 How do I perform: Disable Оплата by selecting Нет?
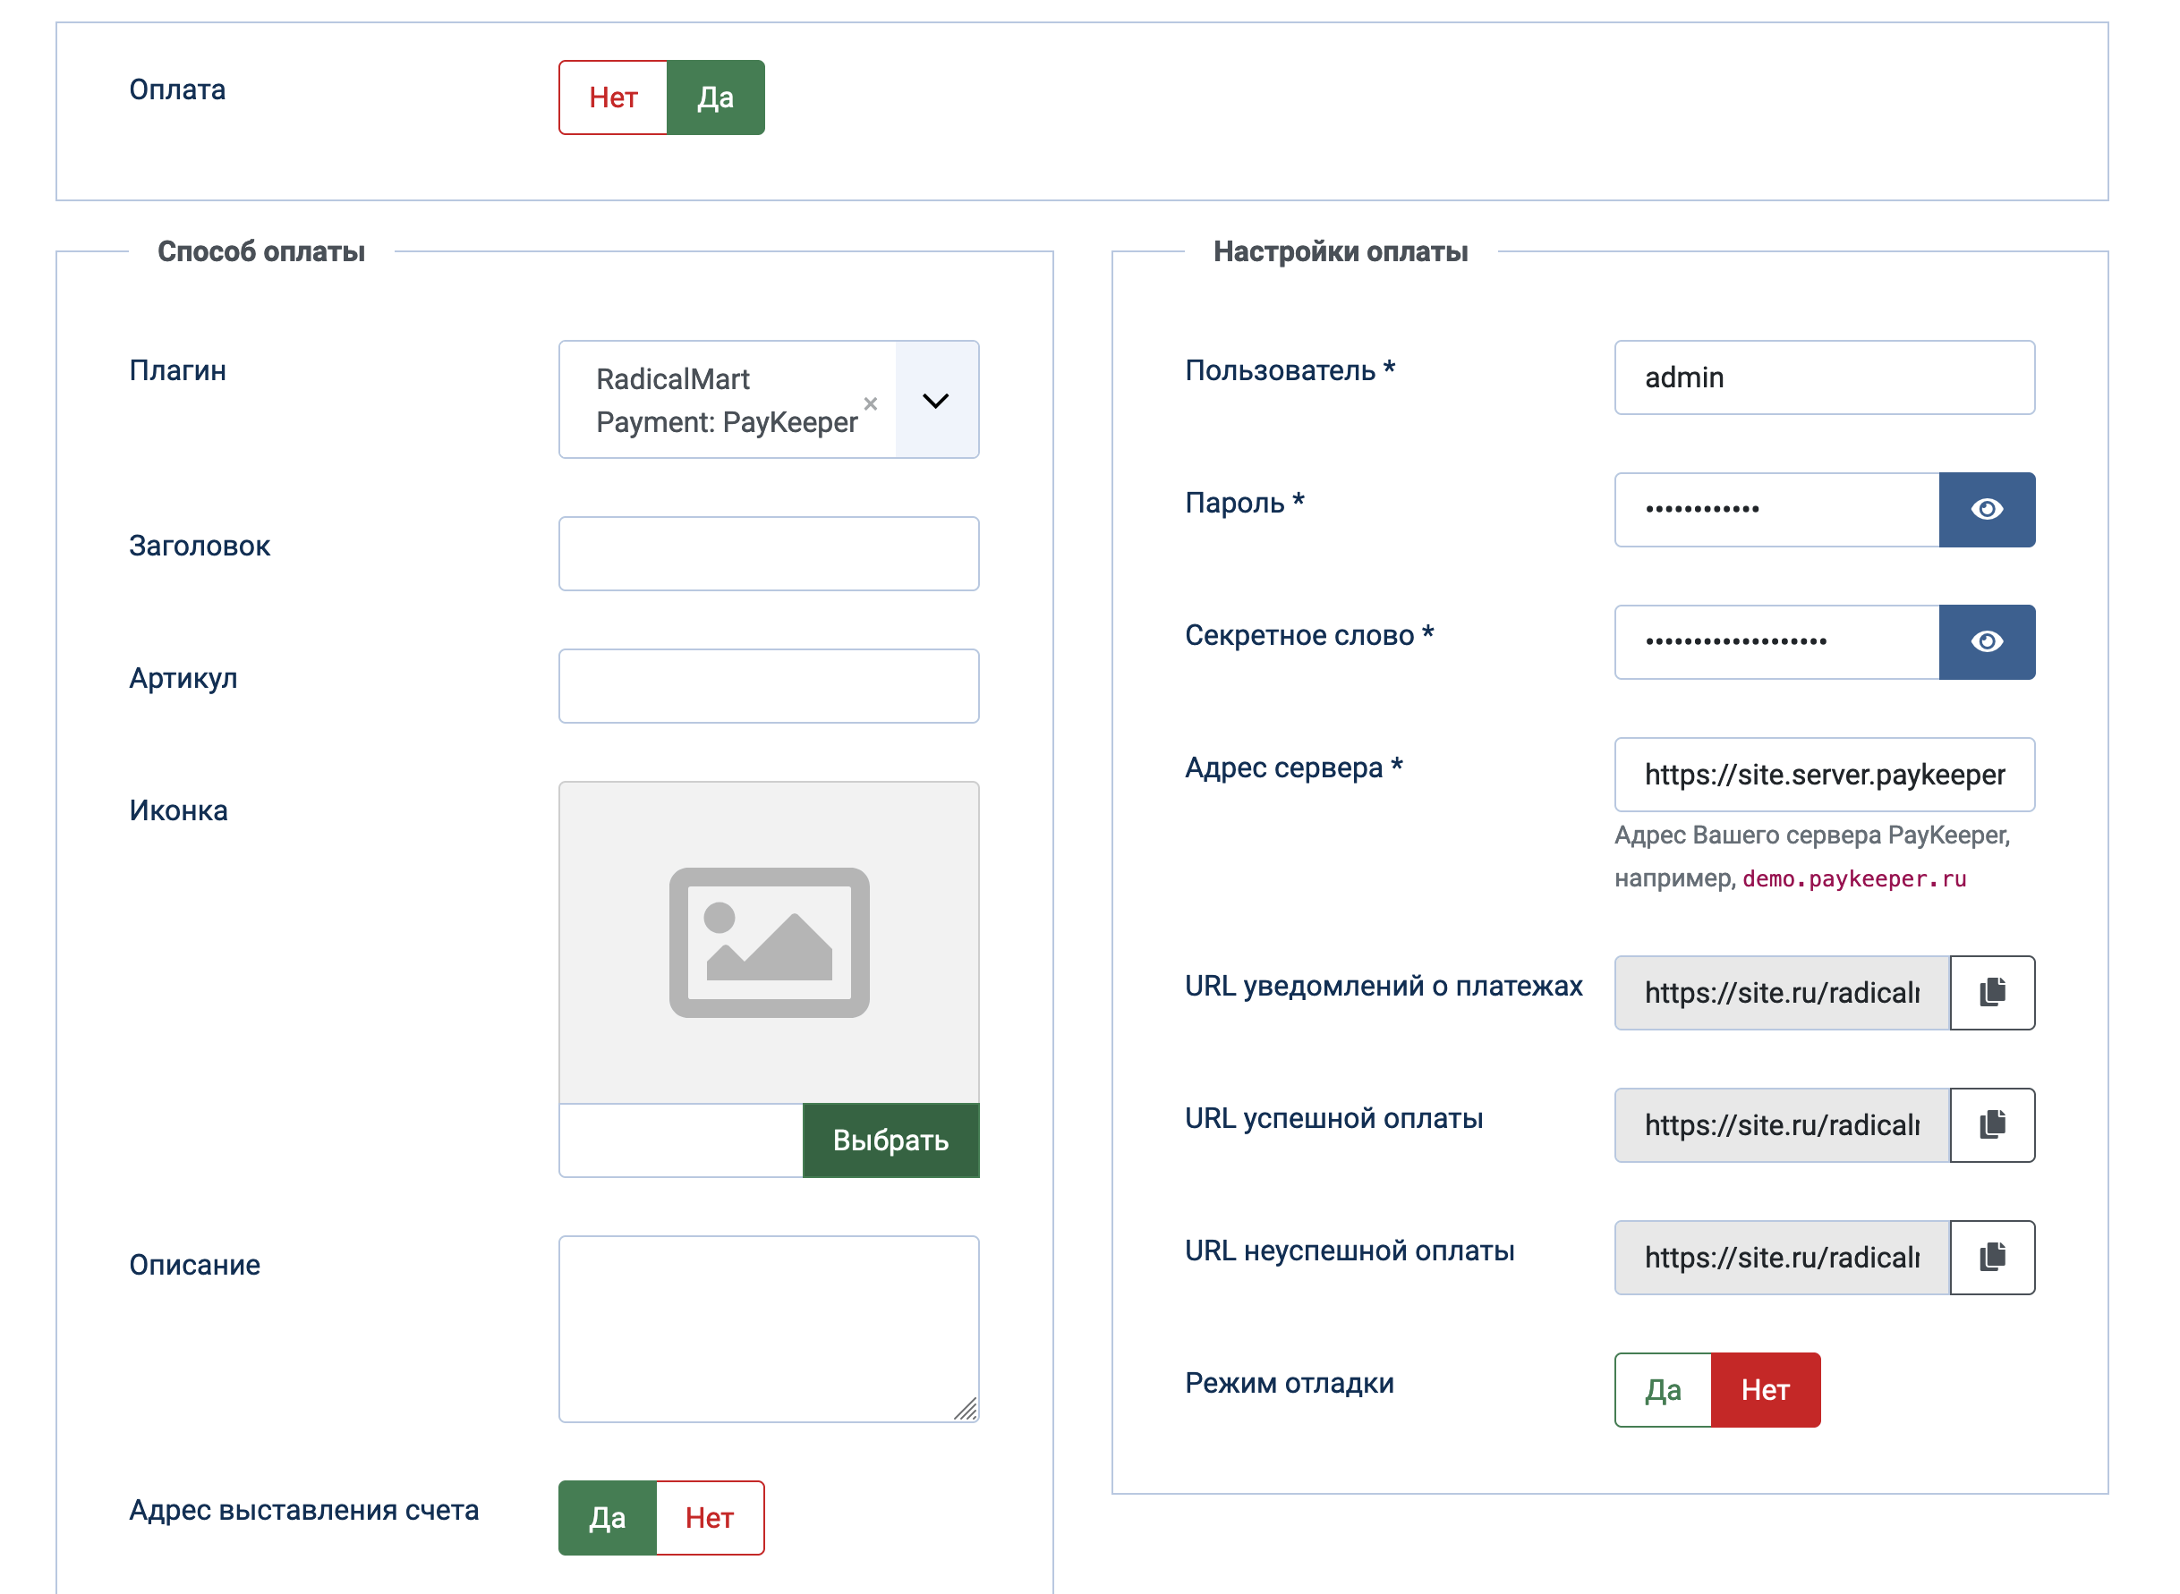click(612, 97)
